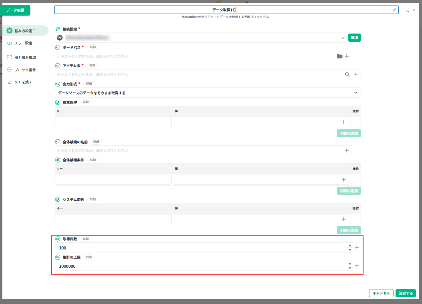Click the 確認 button next to connection
422x304 pixels.
[x=354, y=38]
